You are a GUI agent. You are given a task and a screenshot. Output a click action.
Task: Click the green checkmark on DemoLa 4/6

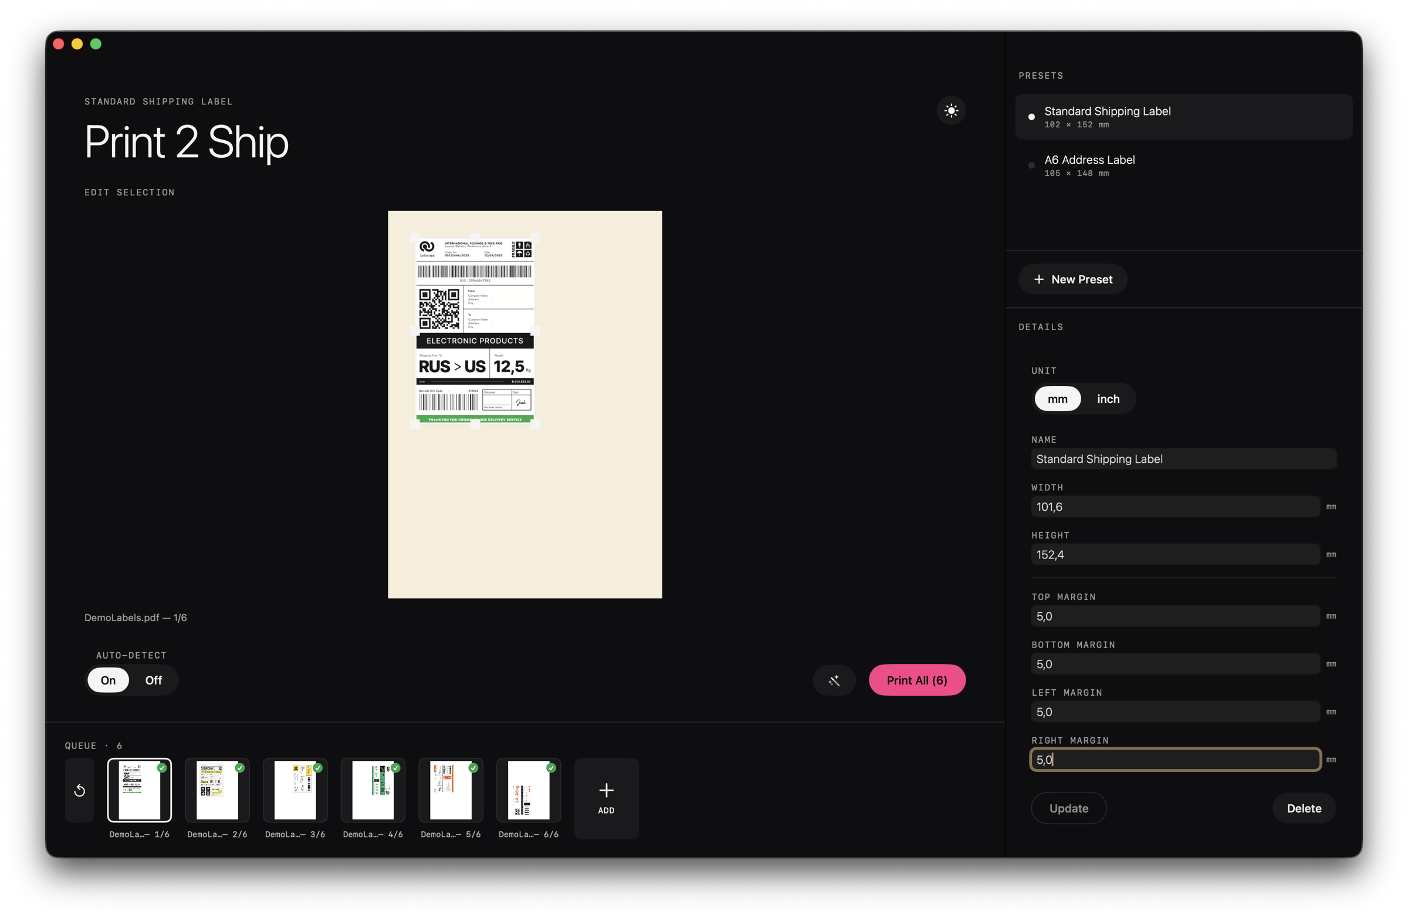[395, 768]
